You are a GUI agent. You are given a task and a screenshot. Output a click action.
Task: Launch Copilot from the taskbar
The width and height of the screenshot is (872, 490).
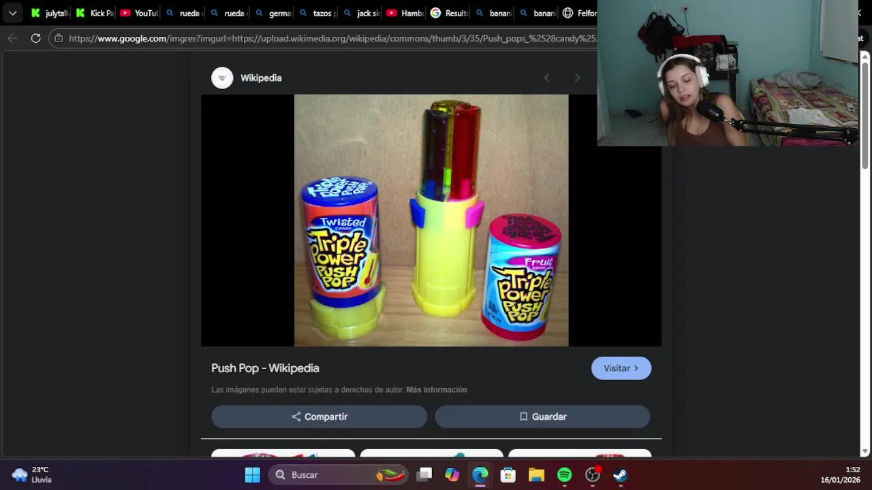tap(452, 475)
